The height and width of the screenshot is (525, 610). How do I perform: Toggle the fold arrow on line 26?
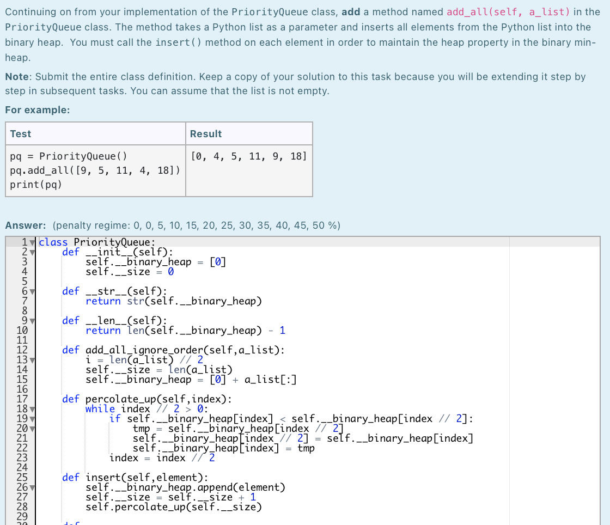(32, 487)
